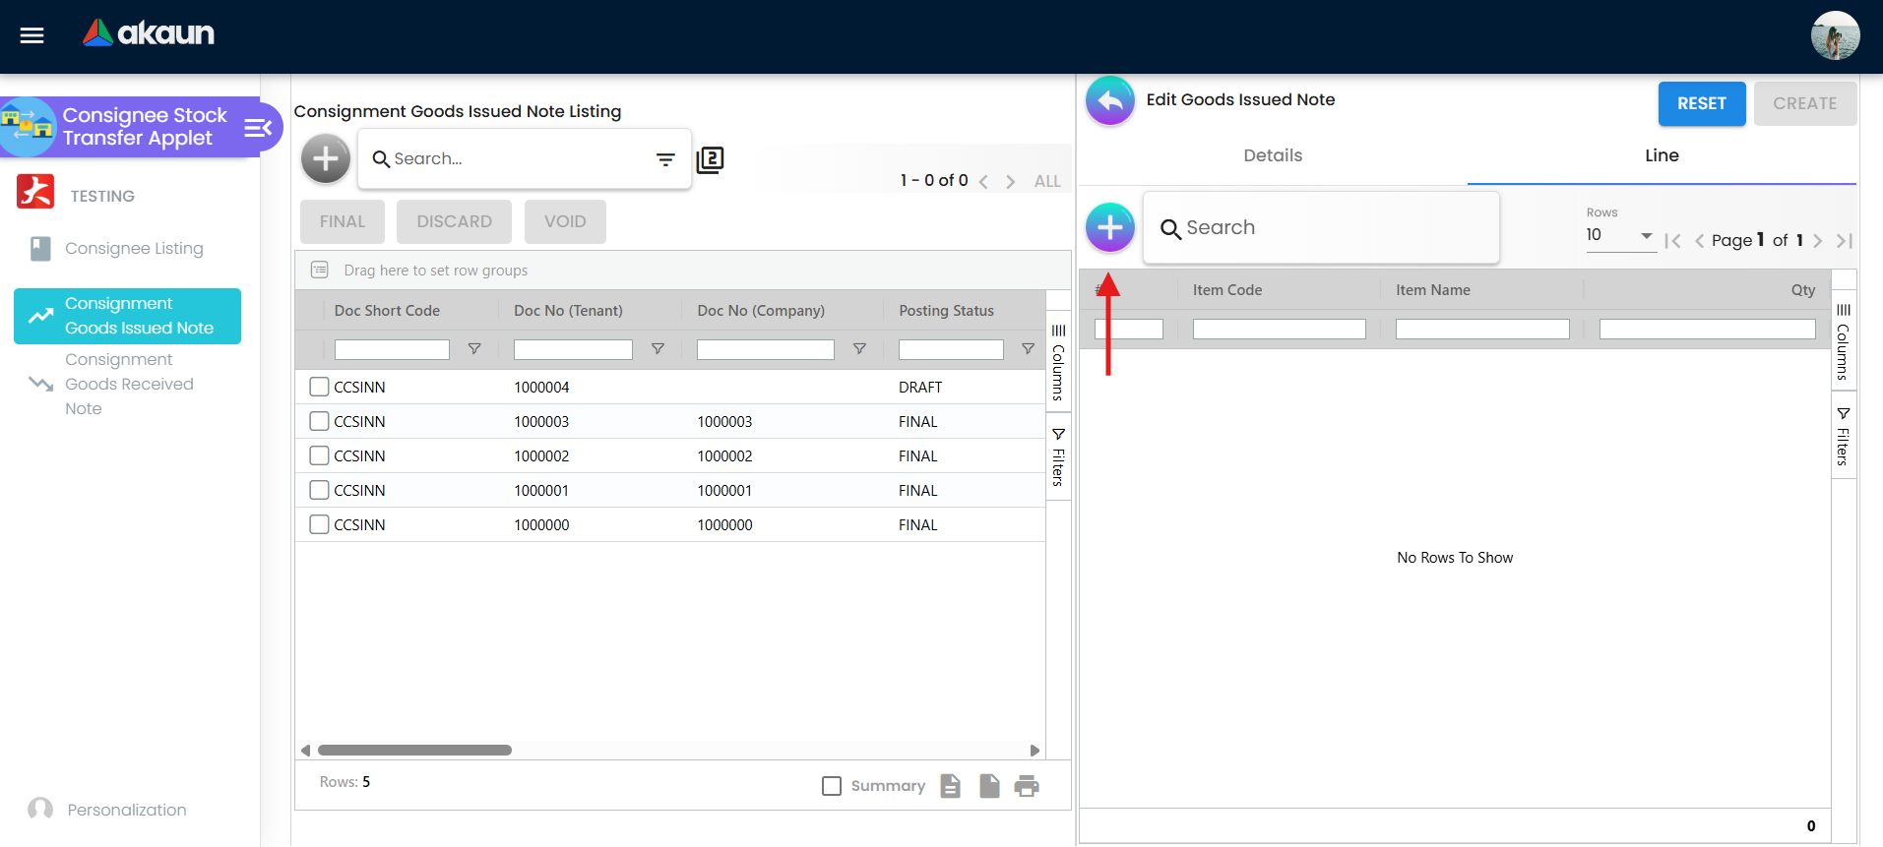Add a new line item
This screenshot has height=847, width=1883.
[x=1110, y=227]
